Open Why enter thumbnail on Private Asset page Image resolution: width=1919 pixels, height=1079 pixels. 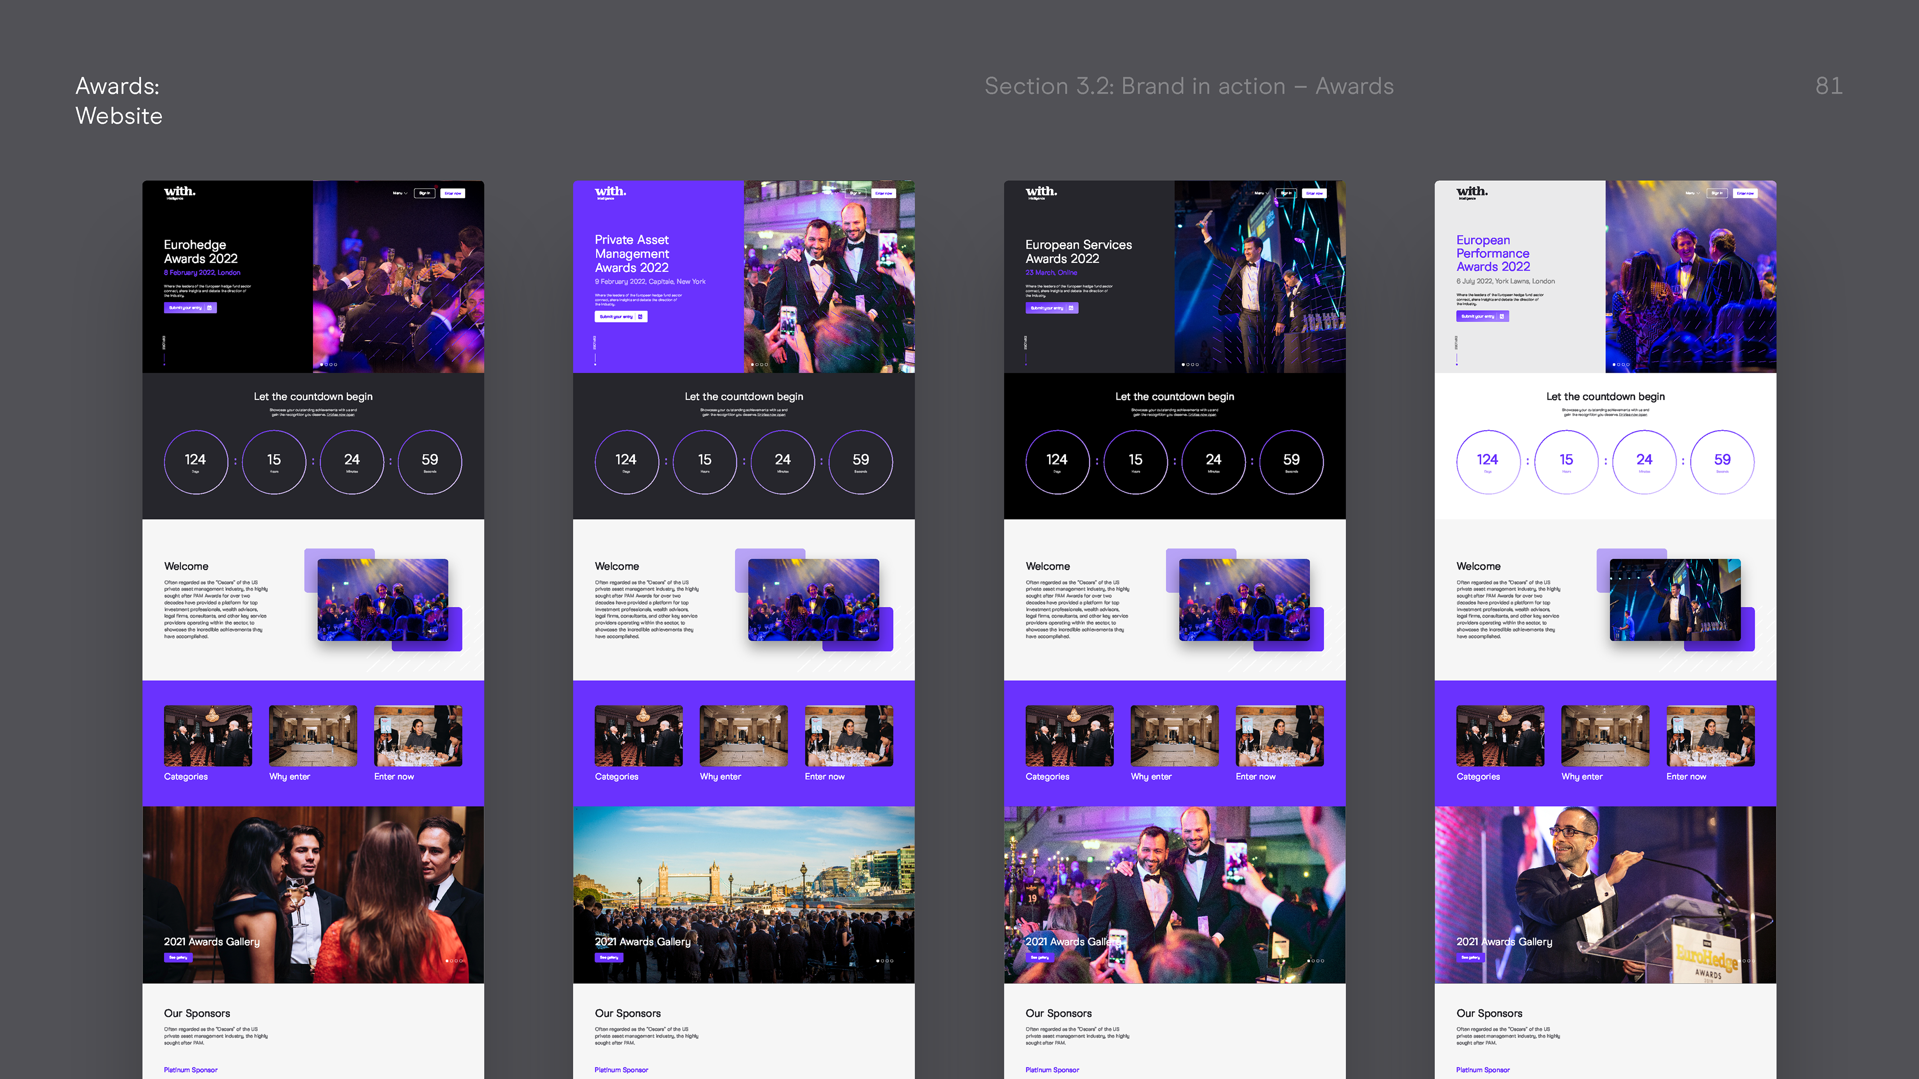(x=744, y=736)
